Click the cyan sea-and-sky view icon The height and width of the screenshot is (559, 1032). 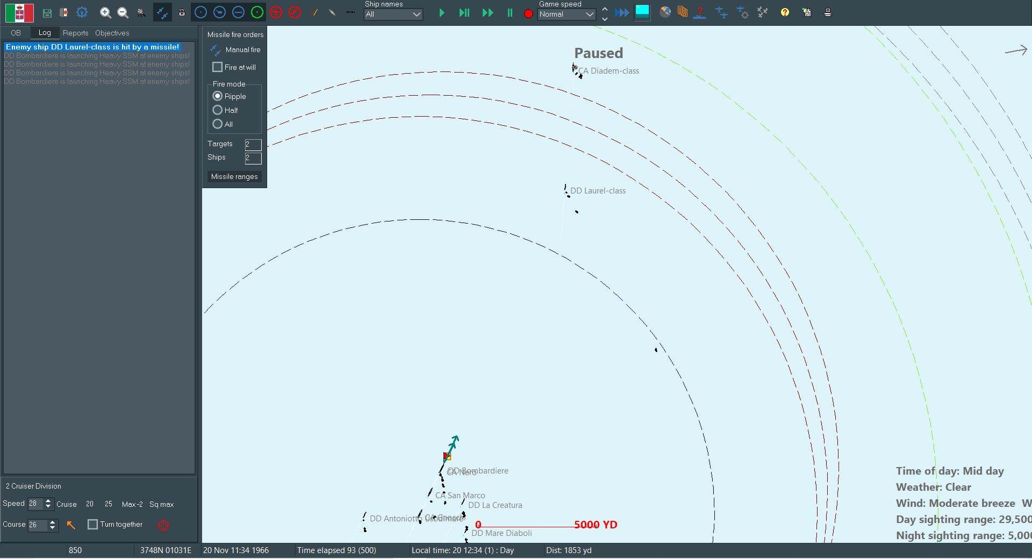642,12
